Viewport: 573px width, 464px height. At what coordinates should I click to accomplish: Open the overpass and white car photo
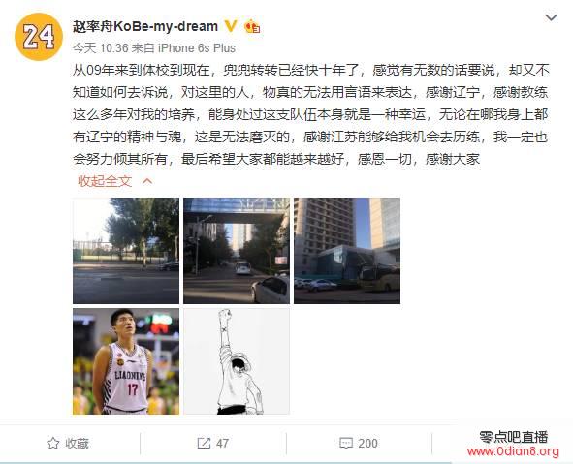click(237, 251)
